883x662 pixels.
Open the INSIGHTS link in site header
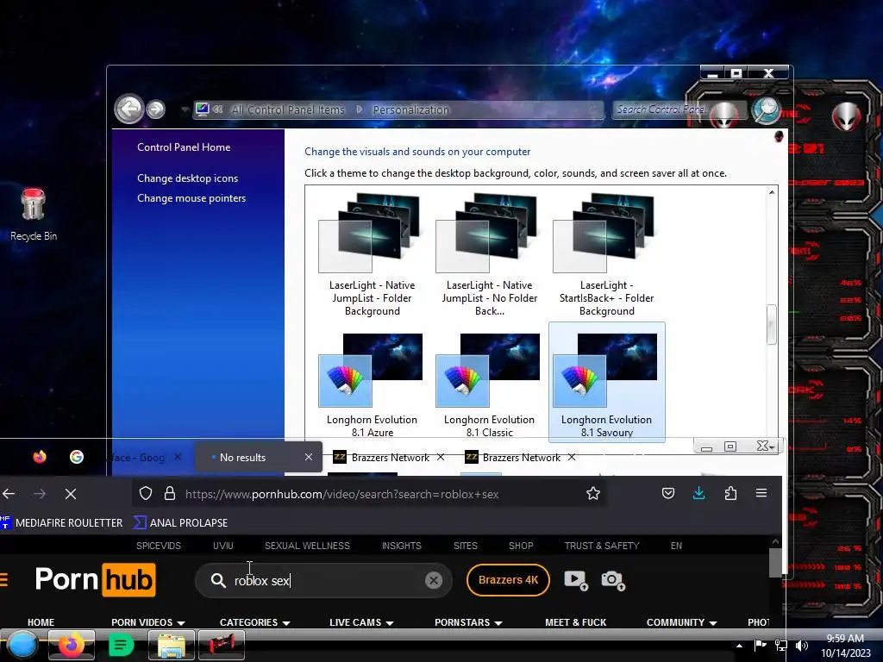tap(402, 546)
